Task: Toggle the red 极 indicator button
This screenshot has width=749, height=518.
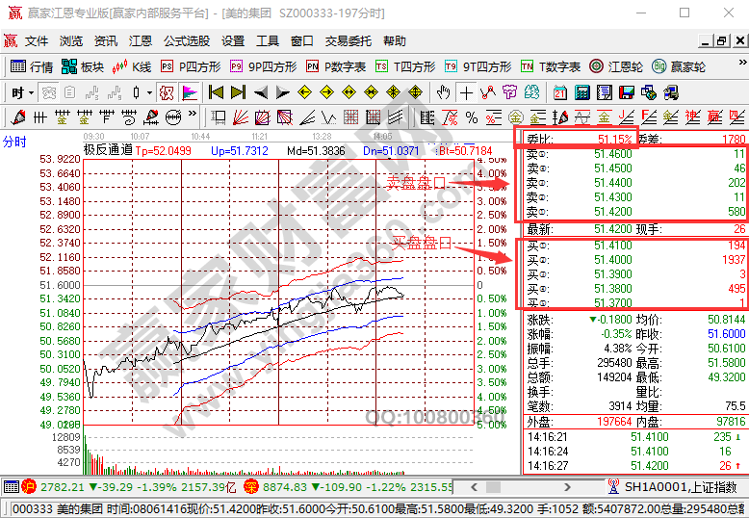Action: click(x=166, y=92)
